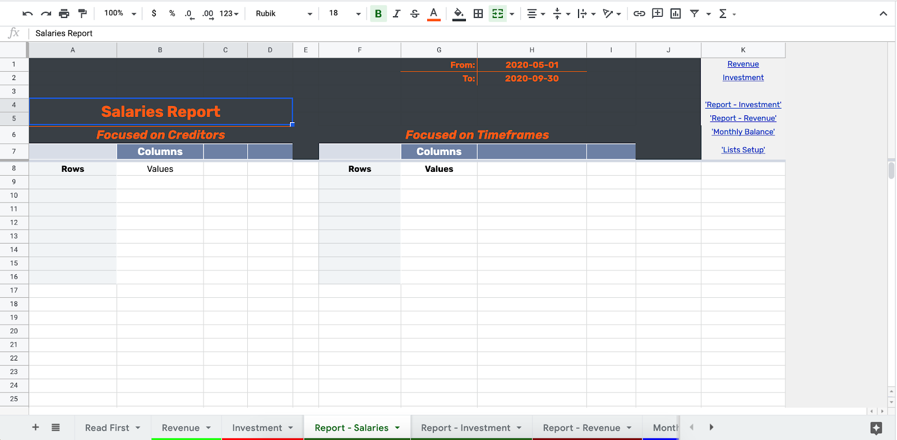Decrease decimal places
The image size is (897, 440).
(189, 13)
